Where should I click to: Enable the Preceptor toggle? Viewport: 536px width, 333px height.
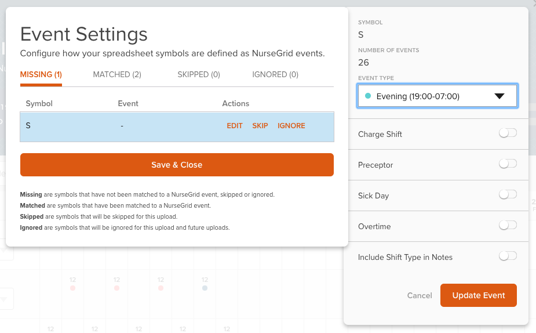tap(508, 164)
